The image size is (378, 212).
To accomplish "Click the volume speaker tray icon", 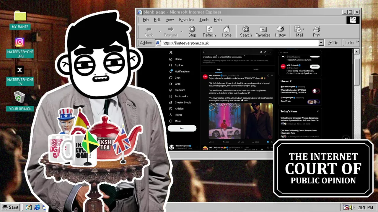I will (351, 208).
